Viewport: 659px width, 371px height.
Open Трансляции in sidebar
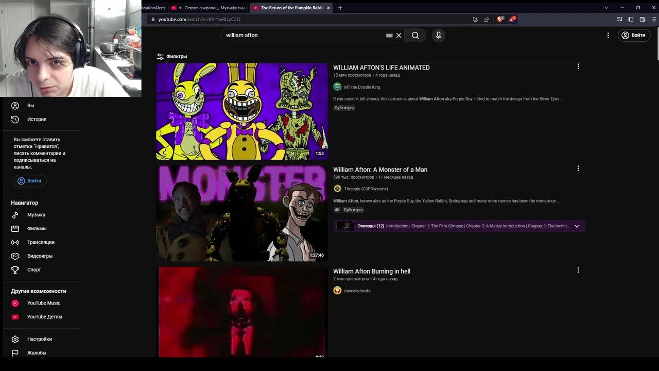point(41,242)
